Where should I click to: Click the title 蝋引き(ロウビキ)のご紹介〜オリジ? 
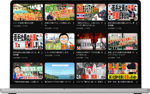(58, 82)
